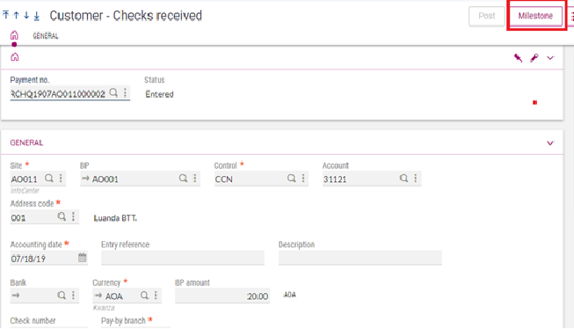Click the home icon beside the GENERAL tab

[x=14, y=35]
